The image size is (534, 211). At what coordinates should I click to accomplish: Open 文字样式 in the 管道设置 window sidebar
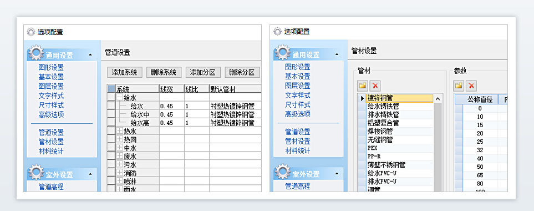coord(51,96)
